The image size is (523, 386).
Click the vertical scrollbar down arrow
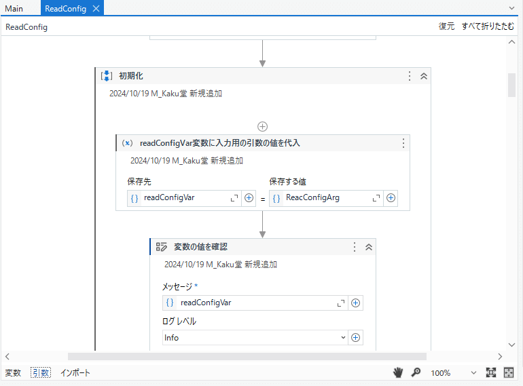click(511, 345)
